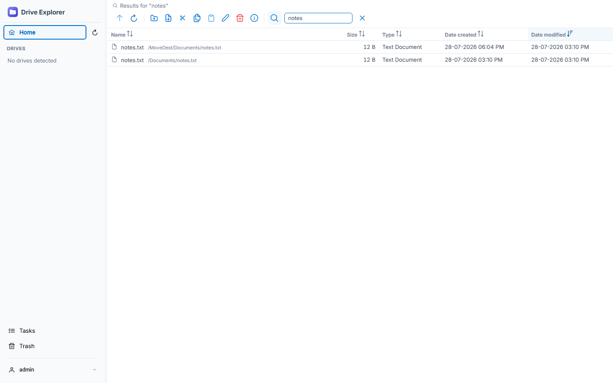The width and height of the screenshot is (613, 383).
Task: Expand the admin user menu
Action: point(53,369)
